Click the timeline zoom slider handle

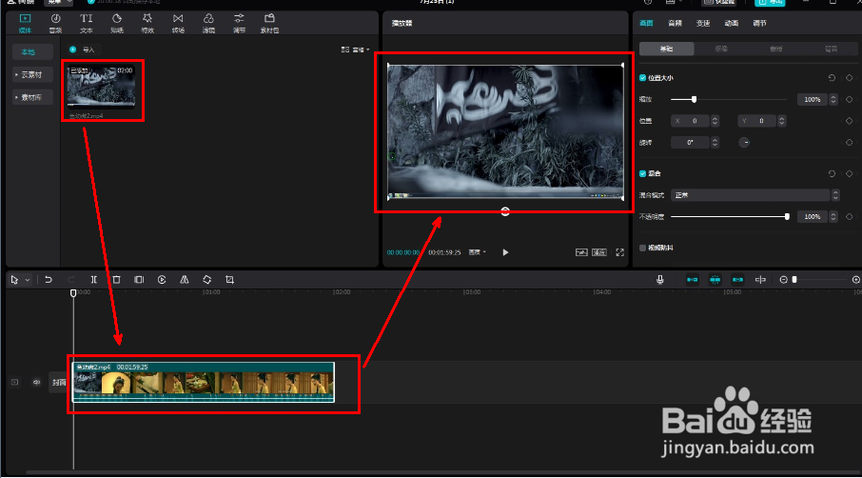pos(794,279)
